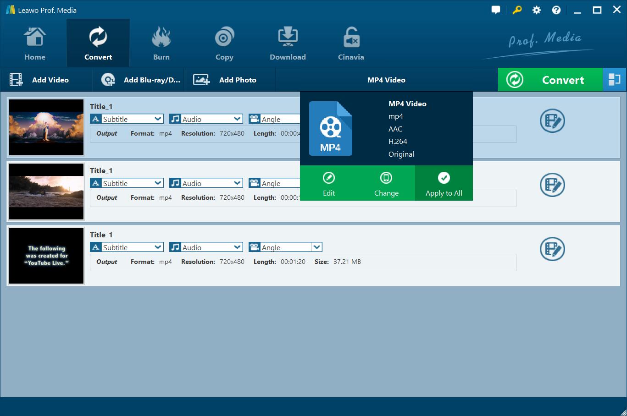Open the Cinavia removal module
The width and height of the screenshot is (627, 416).
(x=351, y=44)
